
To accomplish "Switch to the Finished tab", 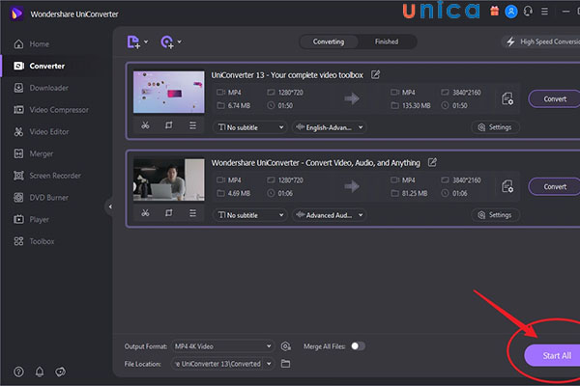I will coord(386,42).
